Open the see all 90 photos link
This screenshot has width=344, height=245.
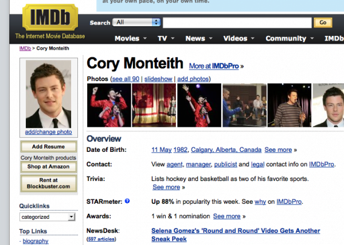[126, 79]
